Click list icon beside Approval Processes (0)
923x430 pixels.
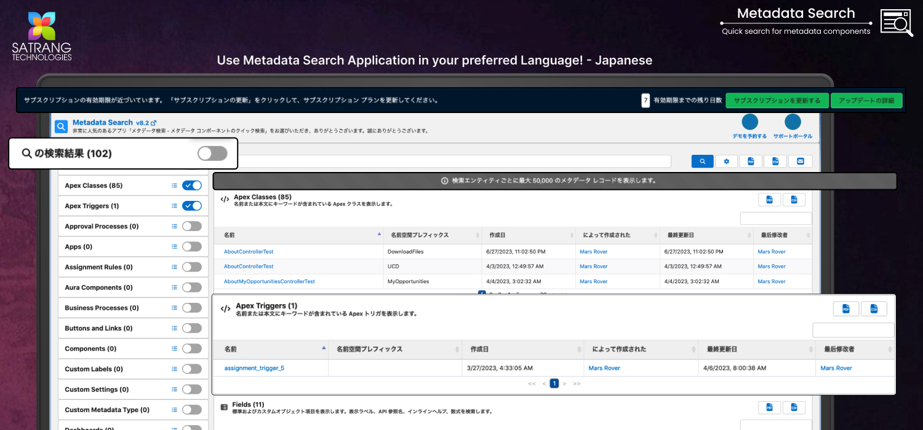point(175,226)
